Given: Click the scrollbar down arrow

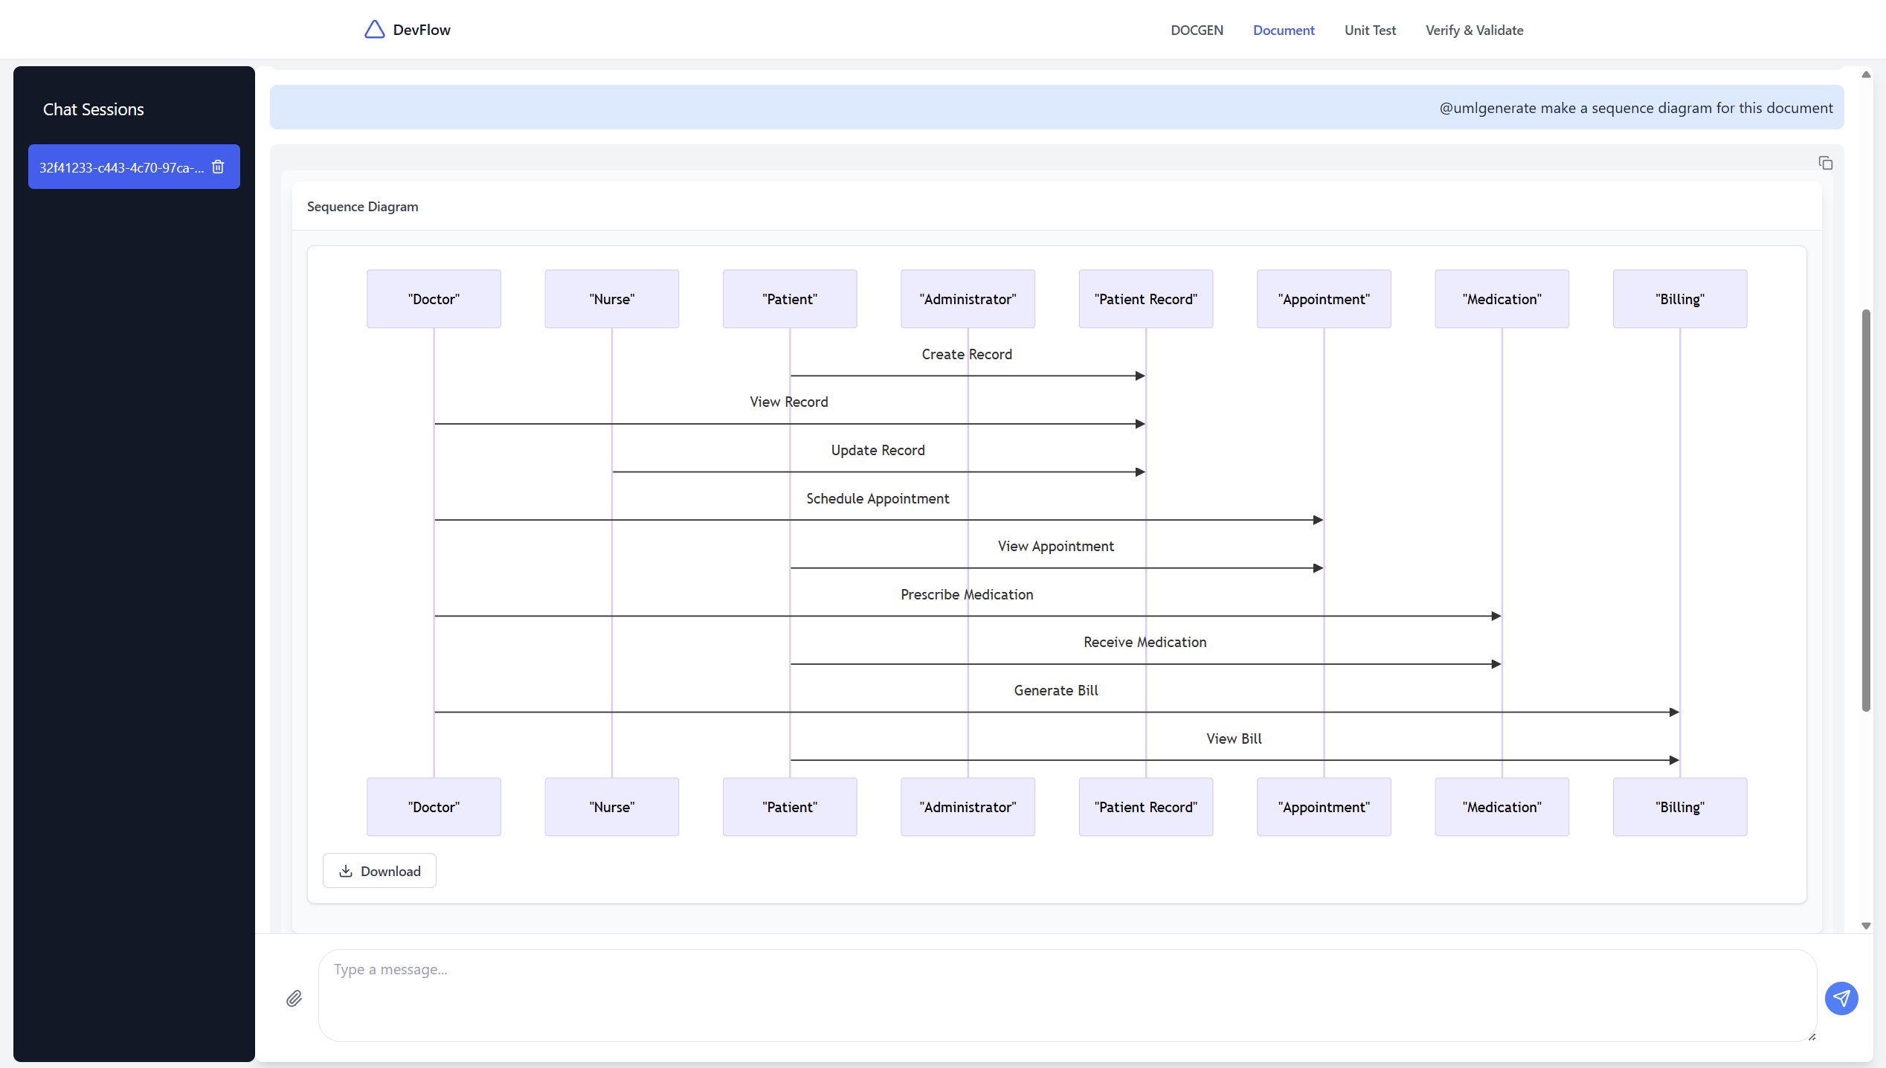Looking at the screenshot, I should (1866, 925).
